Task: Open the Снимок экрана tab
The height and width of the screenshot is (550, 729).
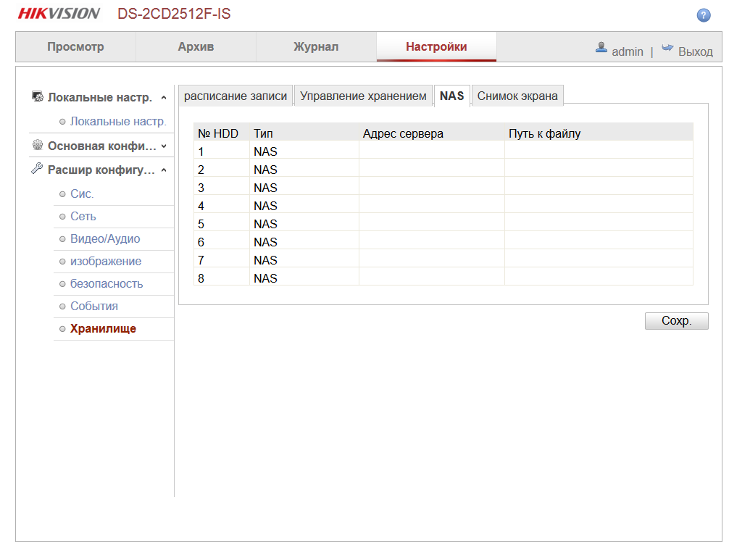Action: click(517, 96)
